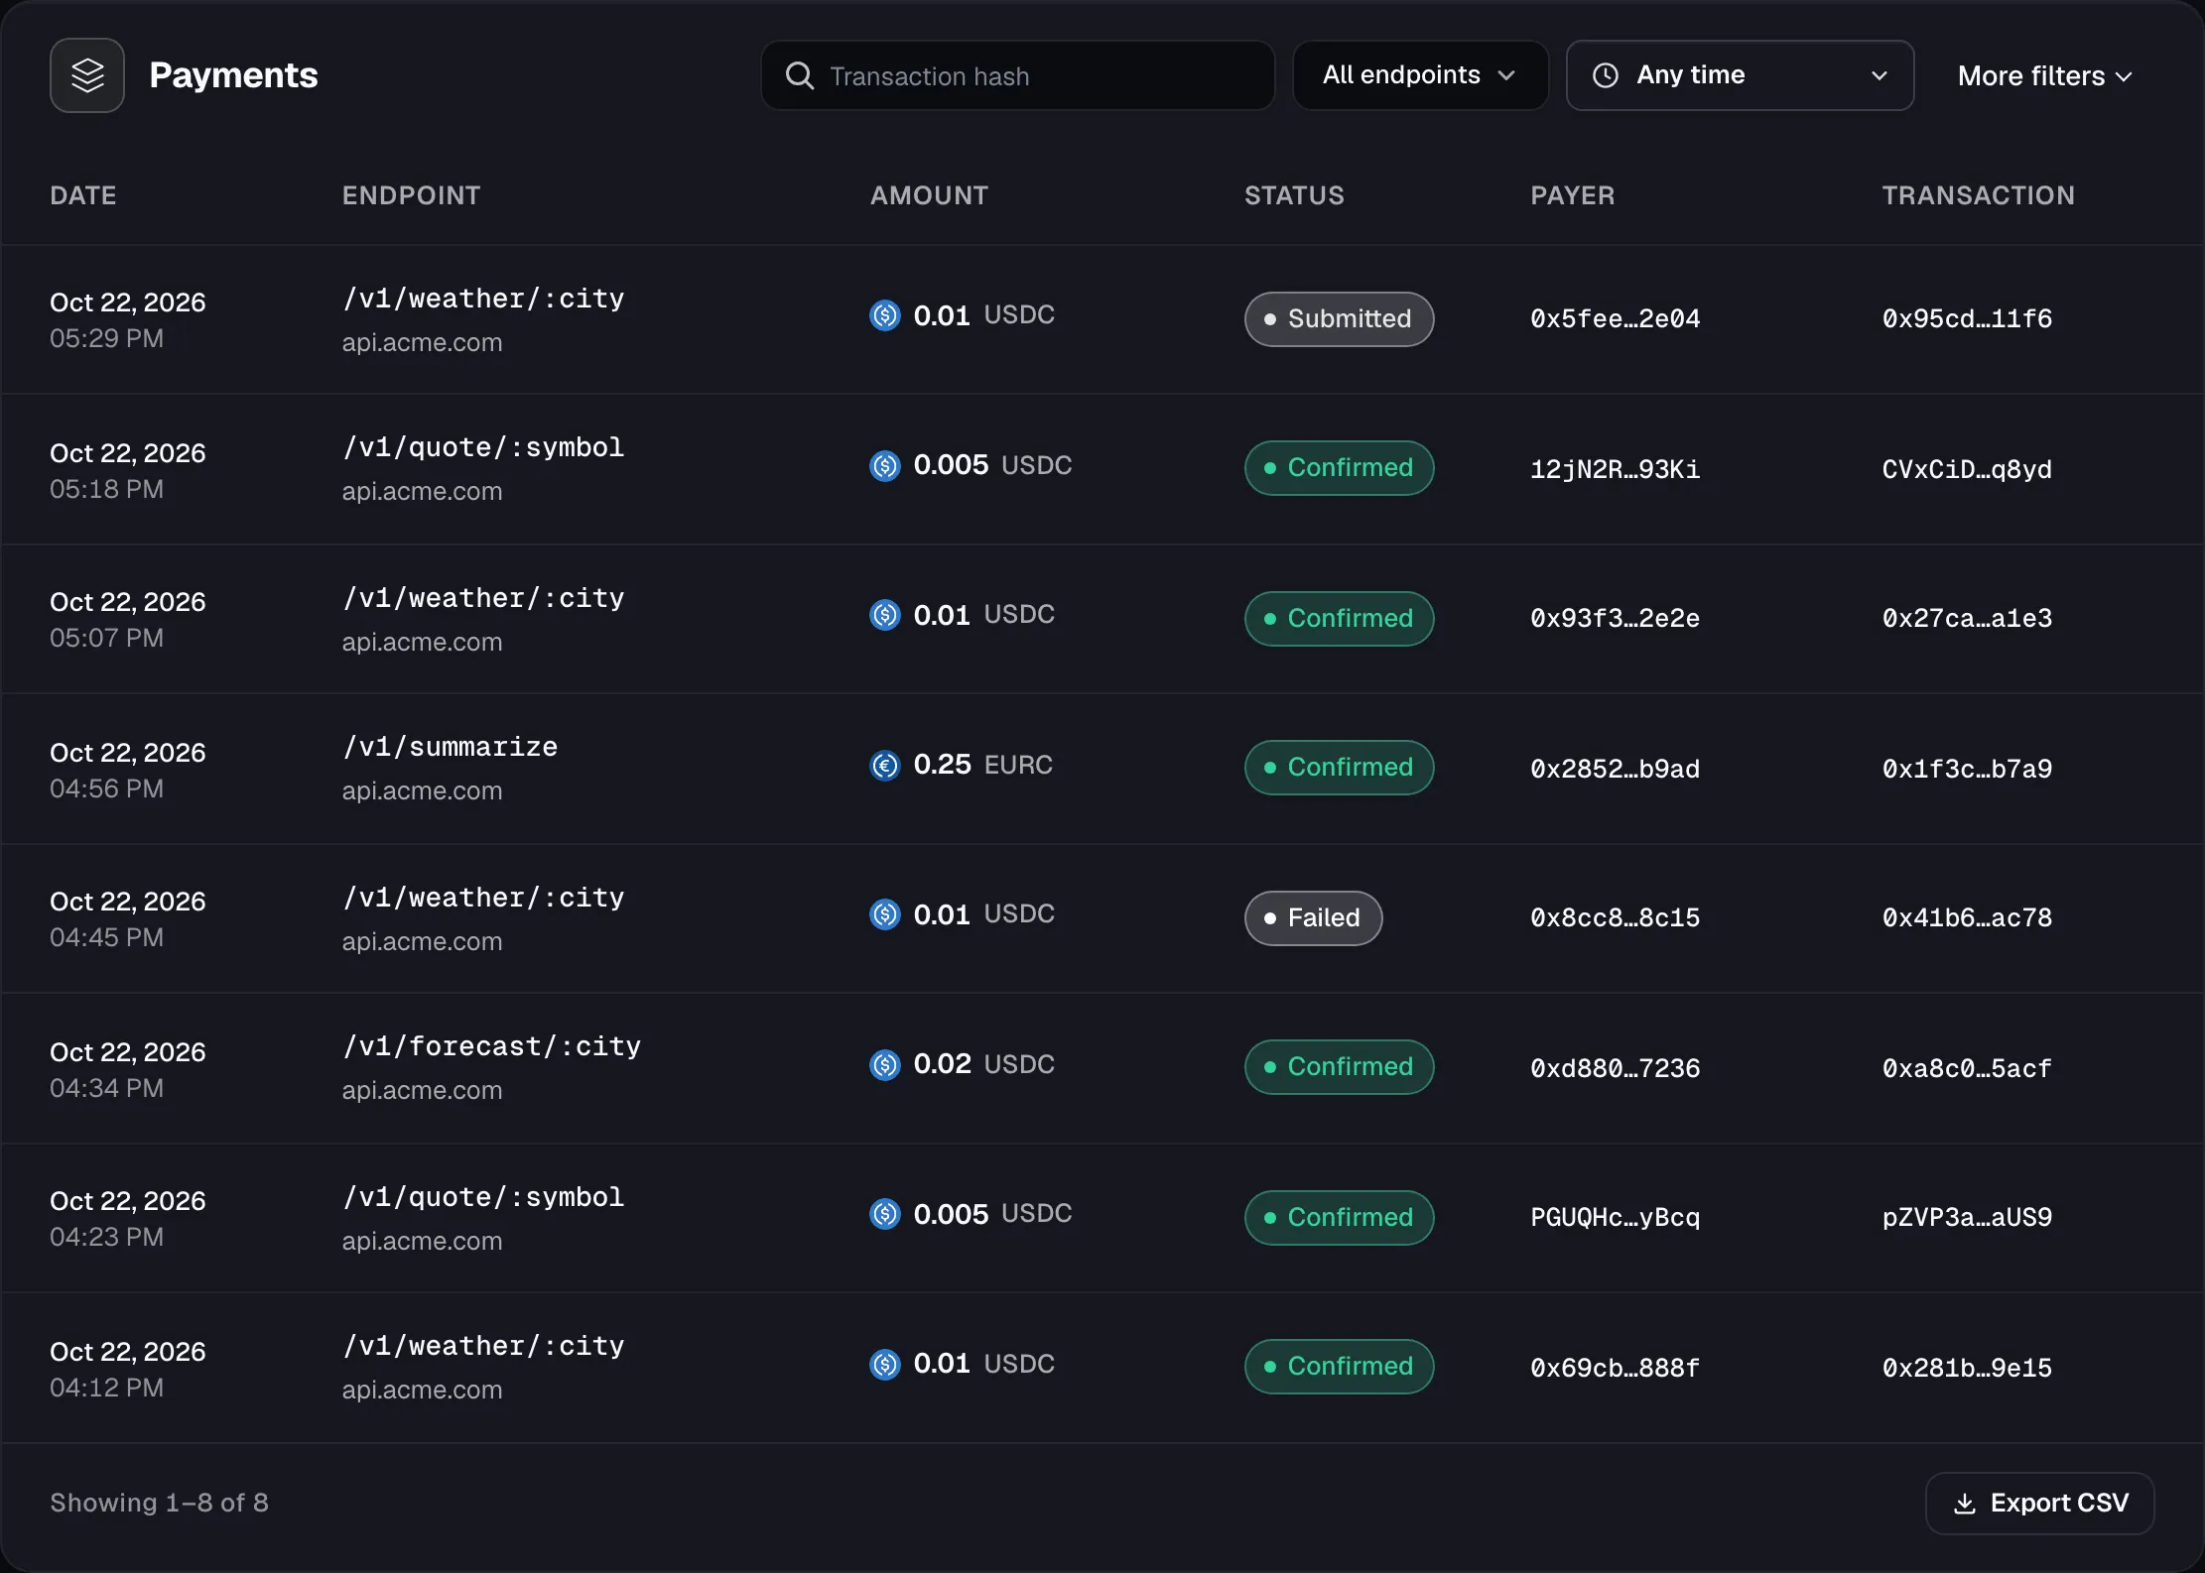Viewport: 2205px width, 1573px height.
Task: Click USDC coin icon in 04:45 PM row
Action: click(x=884, y=914)
